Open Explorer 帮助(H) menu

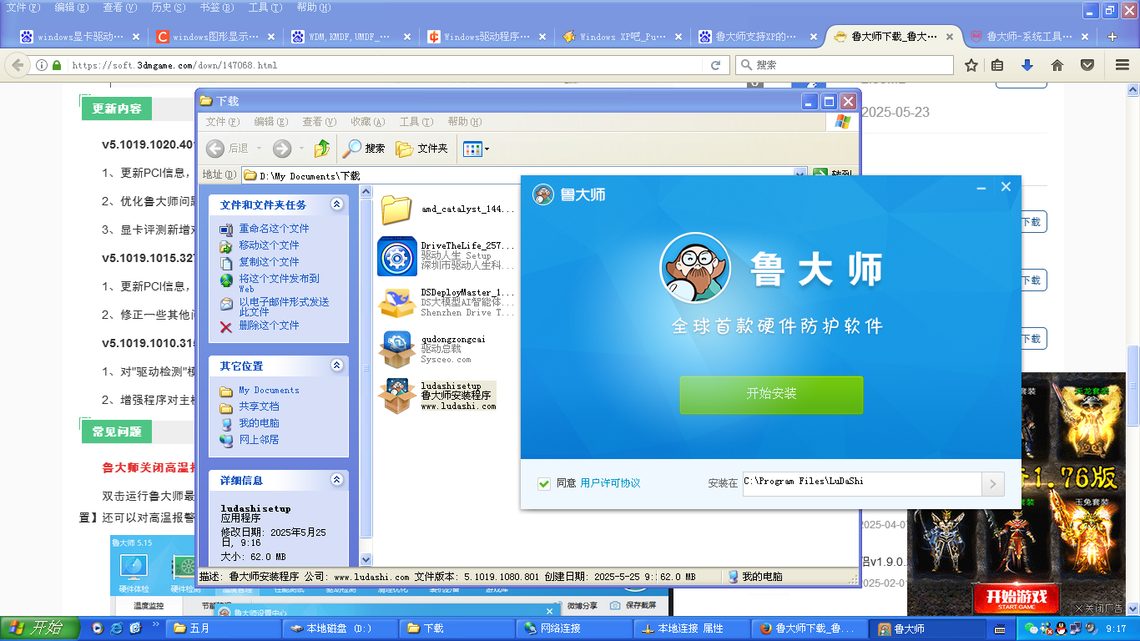click(x=465, y=122)
